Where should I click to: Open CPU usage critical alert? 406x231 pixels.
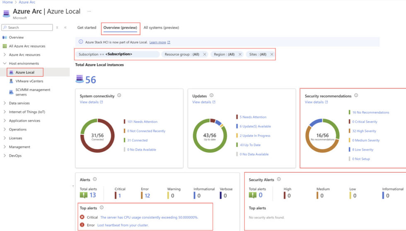(149, 217)
